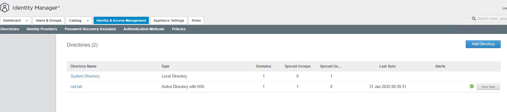Open the System Directory link
This screenshot has height=112, width=507.
click(85, 76)
